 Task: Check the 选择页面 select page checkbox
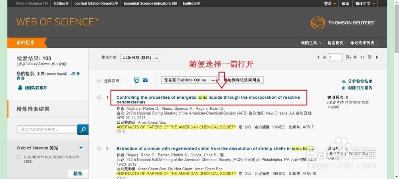tap(99, 81)
